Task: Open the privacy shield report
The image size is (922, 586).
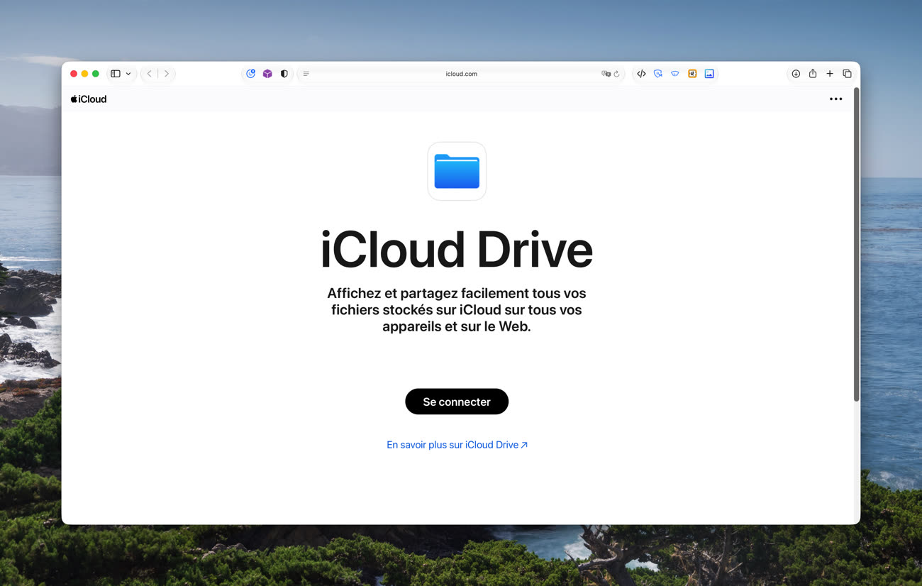Action: click(284, 74)
